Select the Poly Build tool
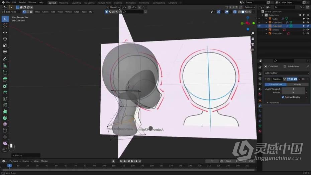The image size is (311, 175). point(5,111)
